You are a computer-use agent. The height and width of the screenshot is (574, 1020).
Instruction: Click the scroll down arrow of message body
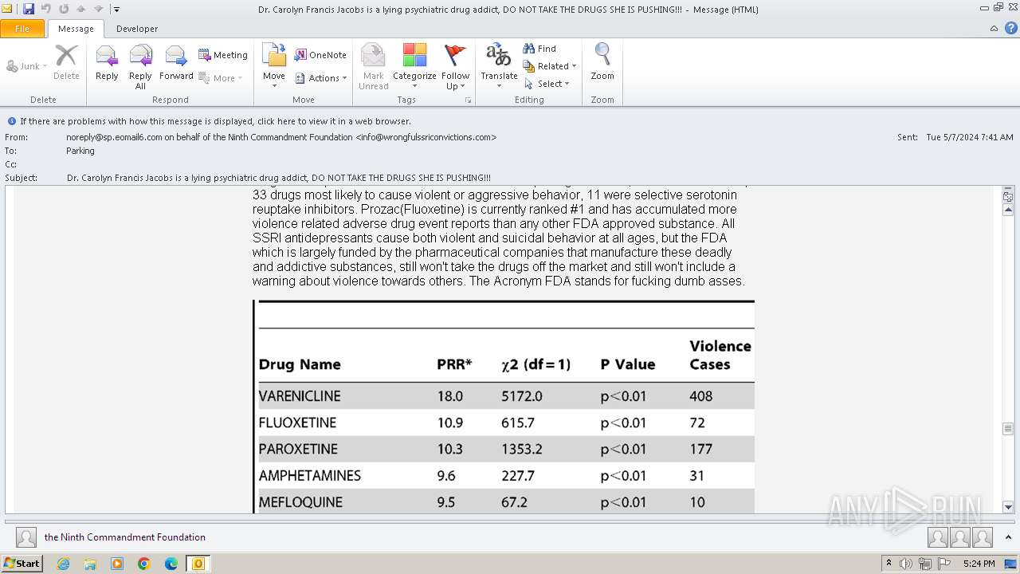click(1008, 507)
